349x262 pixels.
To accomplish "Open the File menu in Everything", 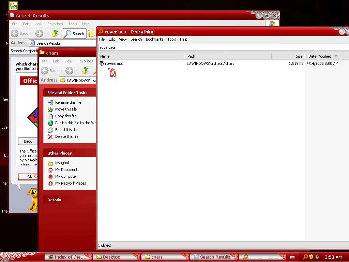I will tap(102, 39).
